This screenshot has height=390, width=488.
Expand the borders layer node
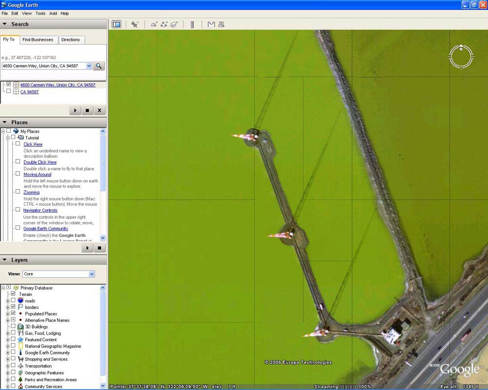pyautogui.click(x=8, y=307)
